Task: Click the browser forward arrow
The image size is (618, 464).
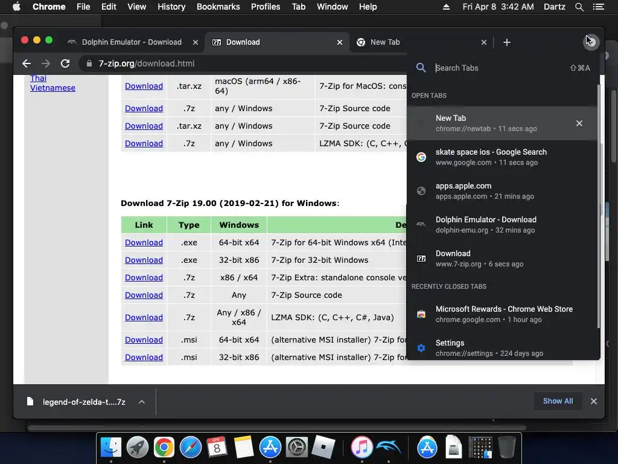Action: 46,63
